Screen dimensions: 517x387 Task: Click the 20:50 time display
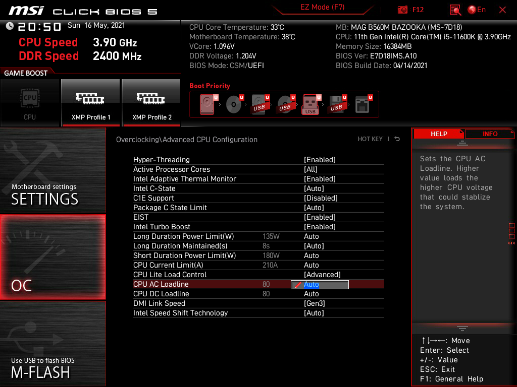click(x=39, y=26)
